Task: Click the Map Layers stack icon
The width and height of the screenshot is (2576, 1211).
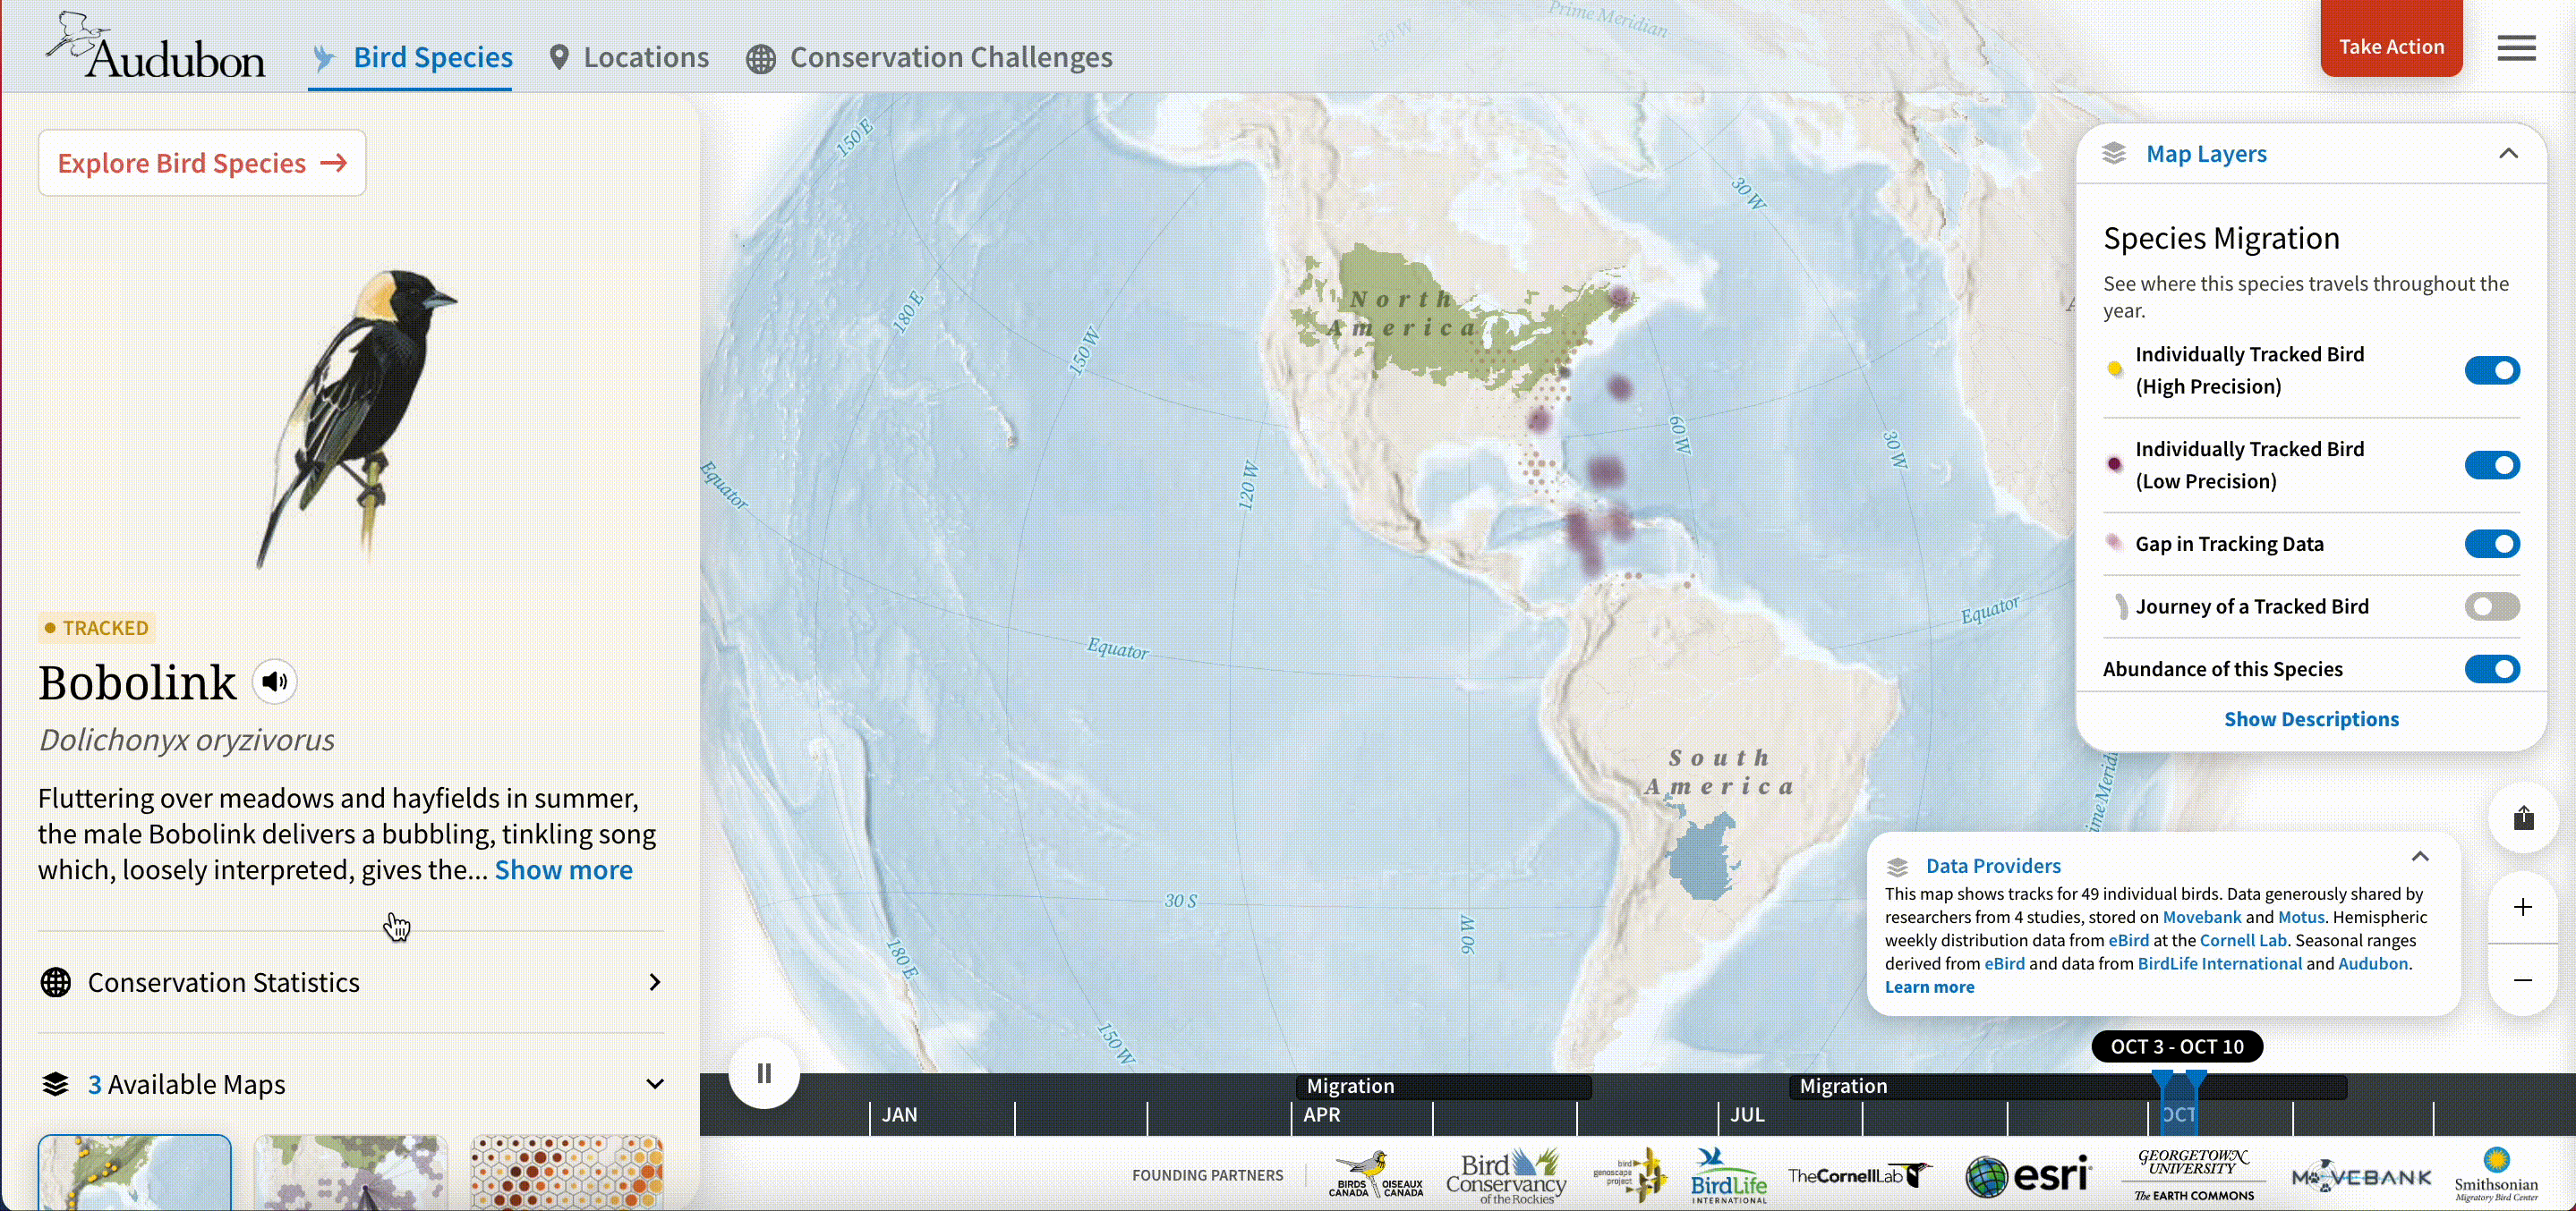Action: pos(2113,154)
